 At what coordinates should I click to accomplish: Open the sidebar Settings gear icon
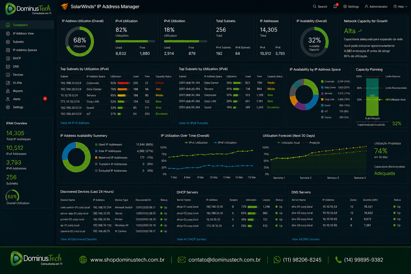coord(8,107)
